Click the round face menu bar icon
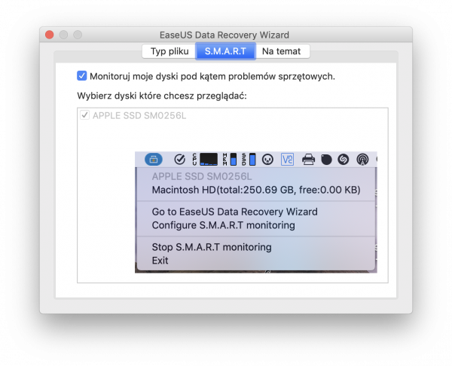This screenshot has width=452, height=366. click(267, 160)
